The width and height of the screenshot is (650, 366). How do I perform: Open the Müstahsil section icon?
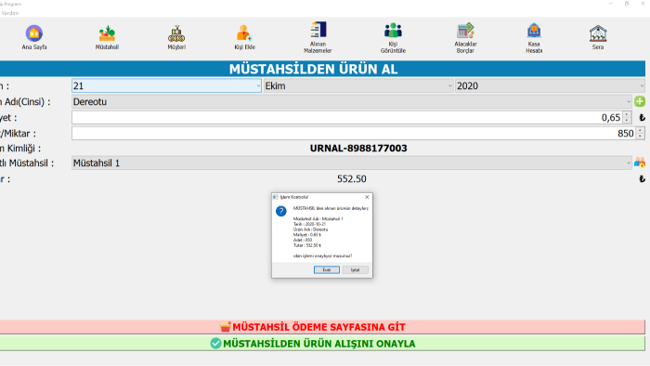coord(107,33)
